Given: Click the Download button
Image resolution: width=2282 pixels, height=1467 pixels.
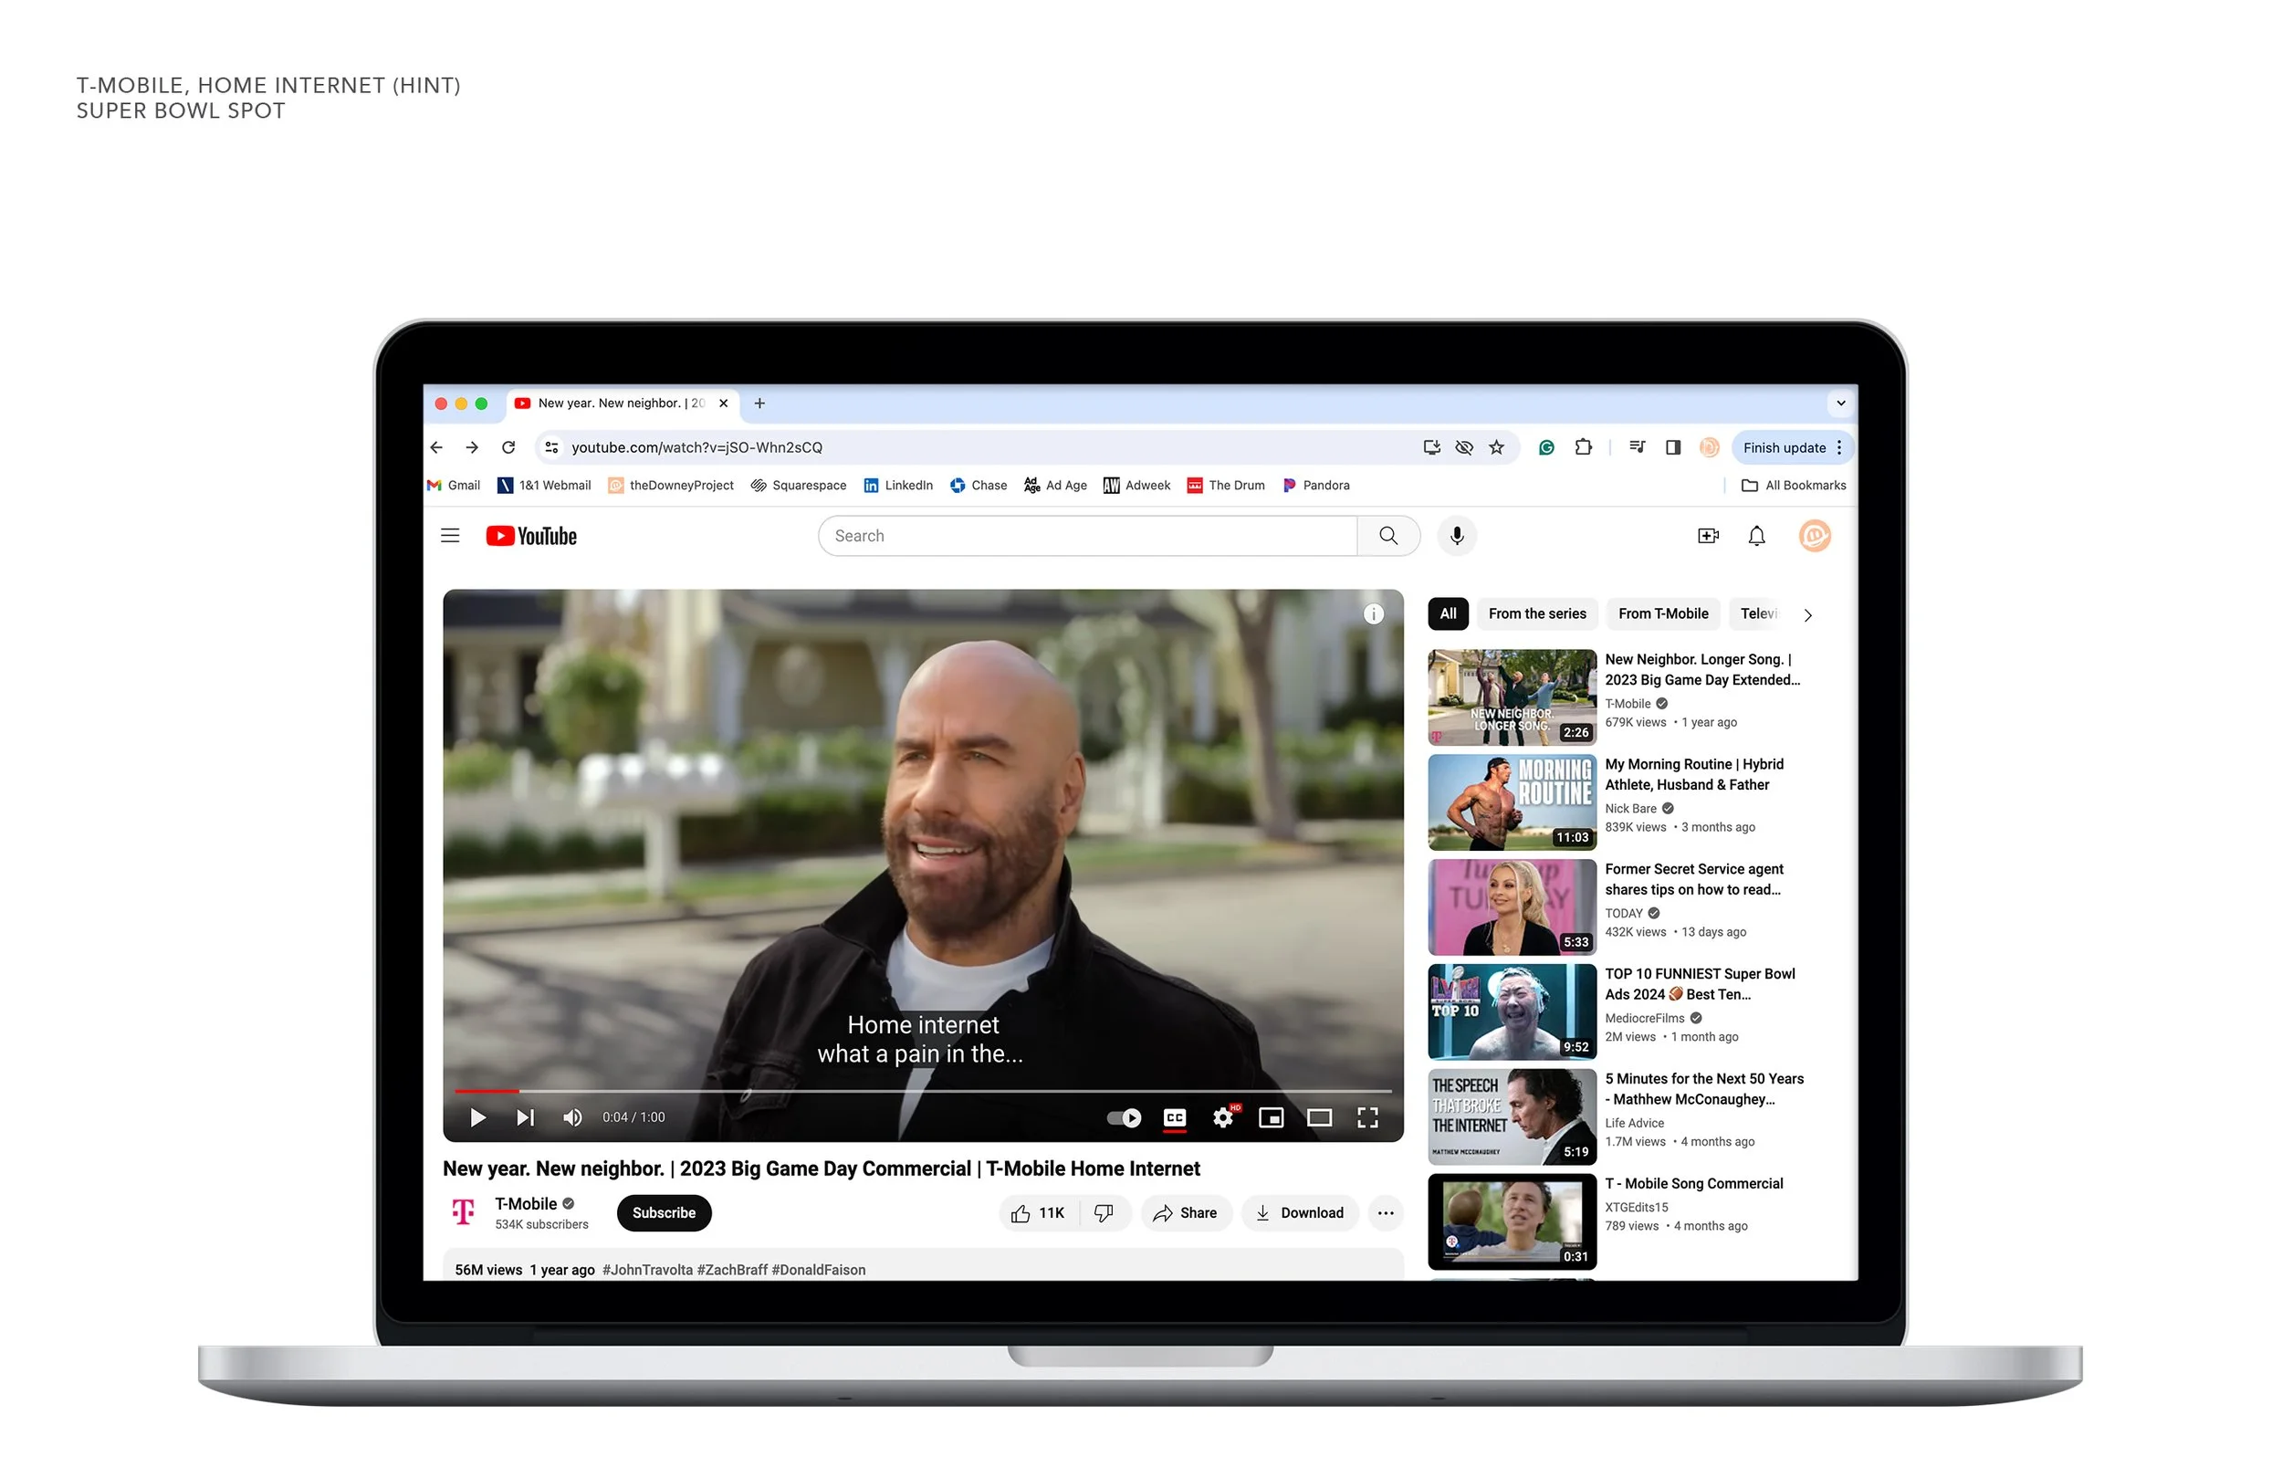Looking at the screenshot, I should pyautogui.click(x=1299, y=1212).
